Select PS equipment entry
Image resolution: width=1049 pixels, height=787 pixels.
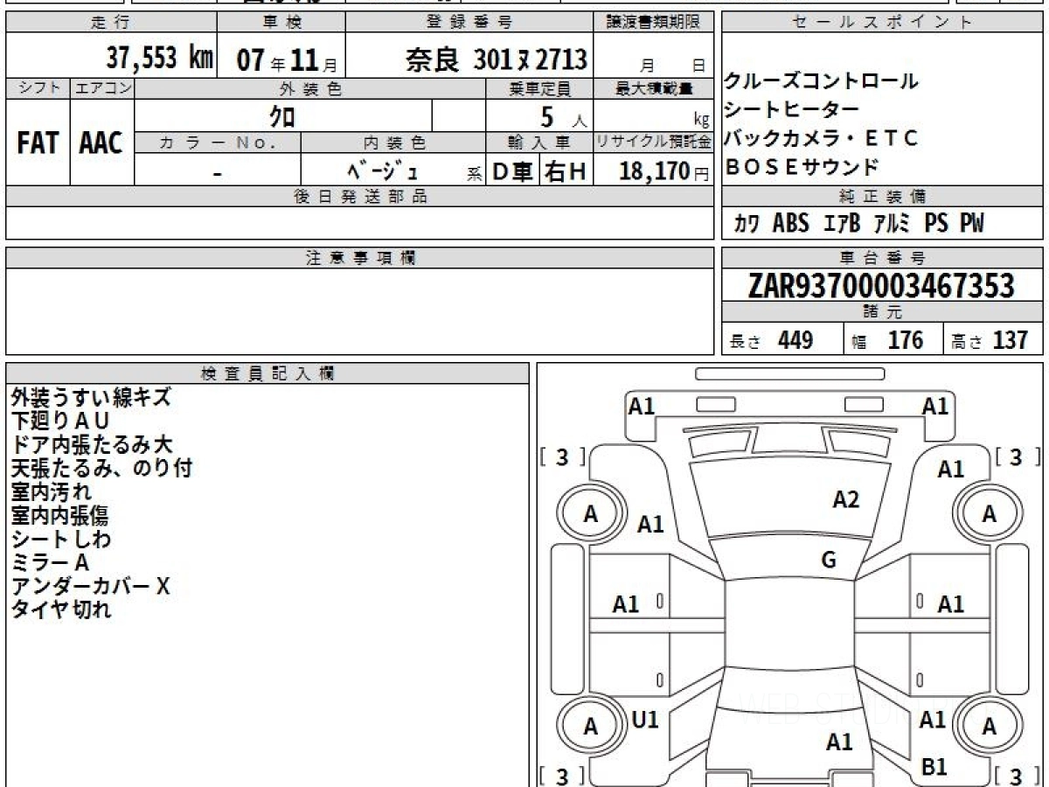936,224
